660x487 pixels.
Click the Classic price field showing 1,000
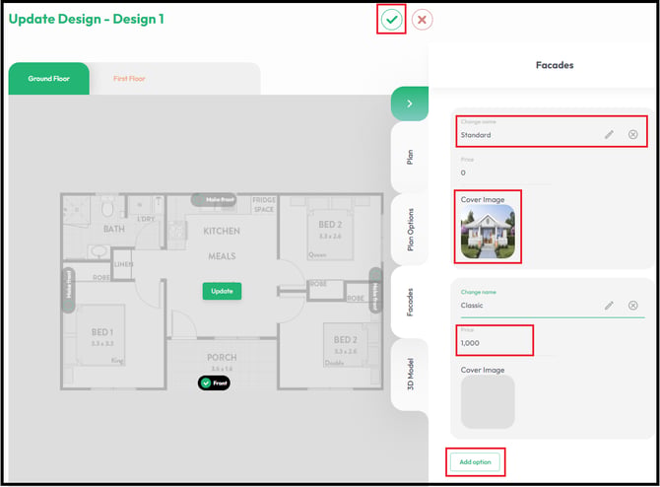[495, 340]
